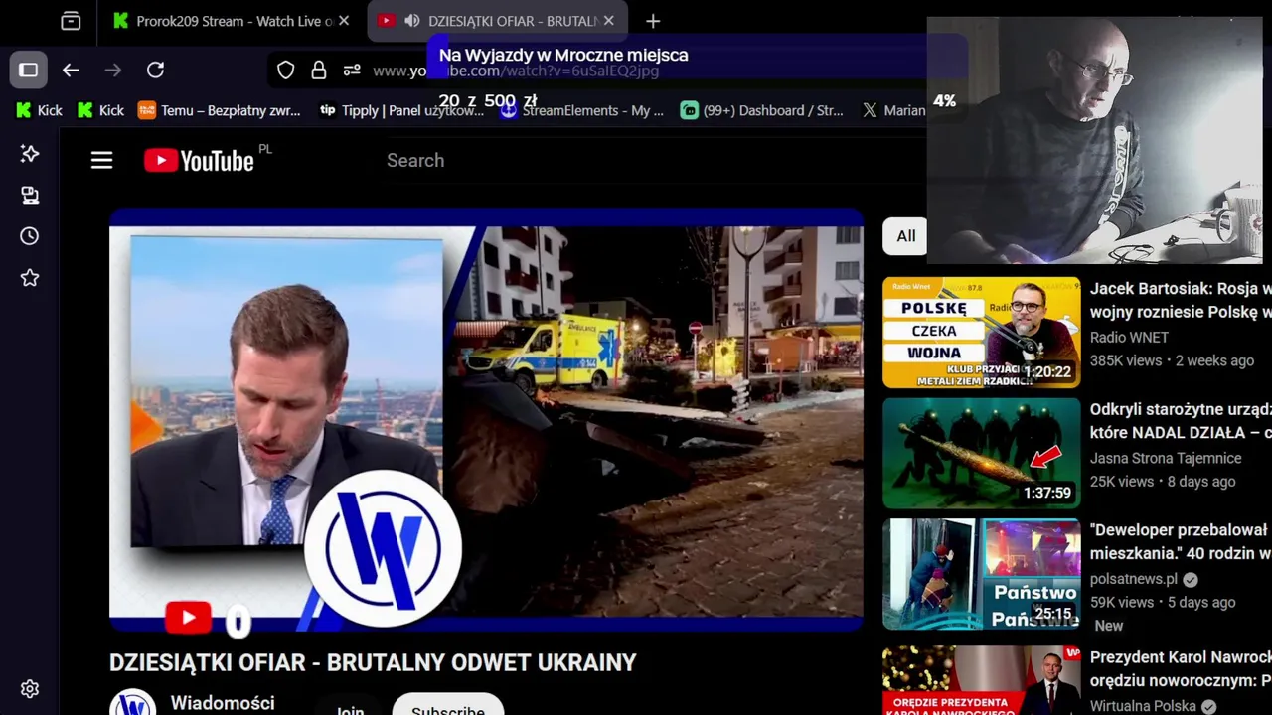Open the polsatnews.pl channel name
The image size is (1272, 715).
click(x=1133, y=579)
